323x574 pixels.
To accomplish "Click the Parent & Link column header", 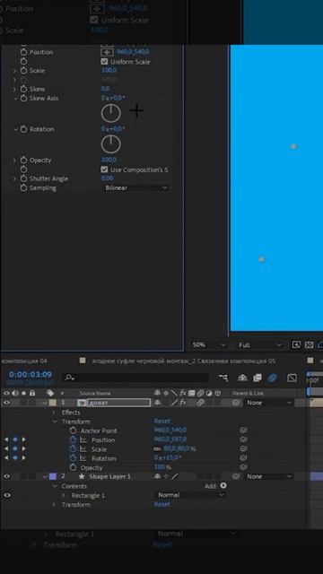I will [248, 393].
